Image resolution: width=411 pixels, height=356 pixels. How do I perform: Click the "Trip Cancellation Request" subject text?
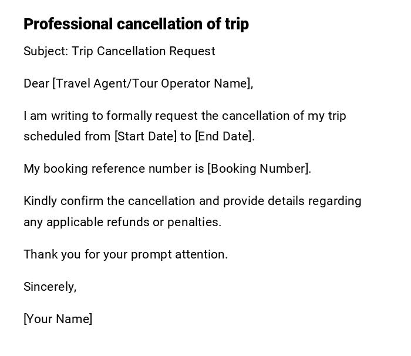(x=144, y=51)
